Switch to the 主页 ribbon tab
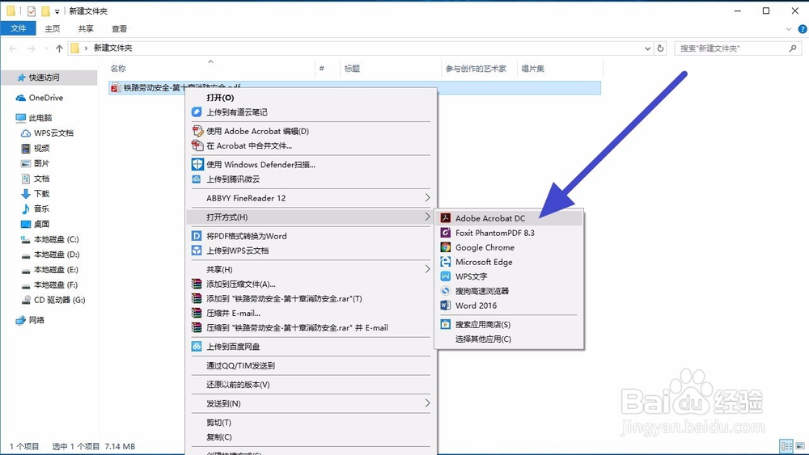 click(52, 29)
